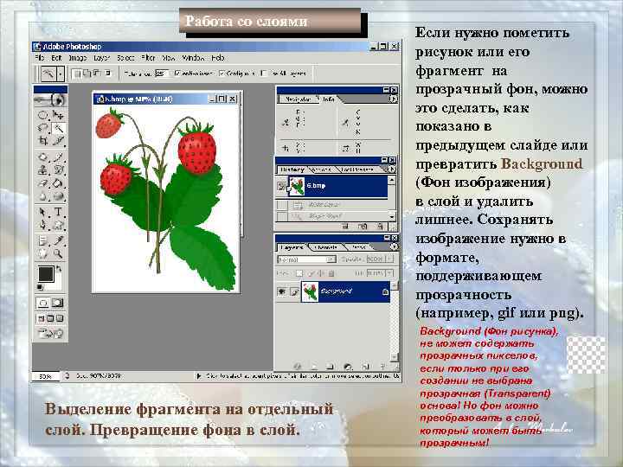Switch to the Channels tab

[x=326, y=247]
